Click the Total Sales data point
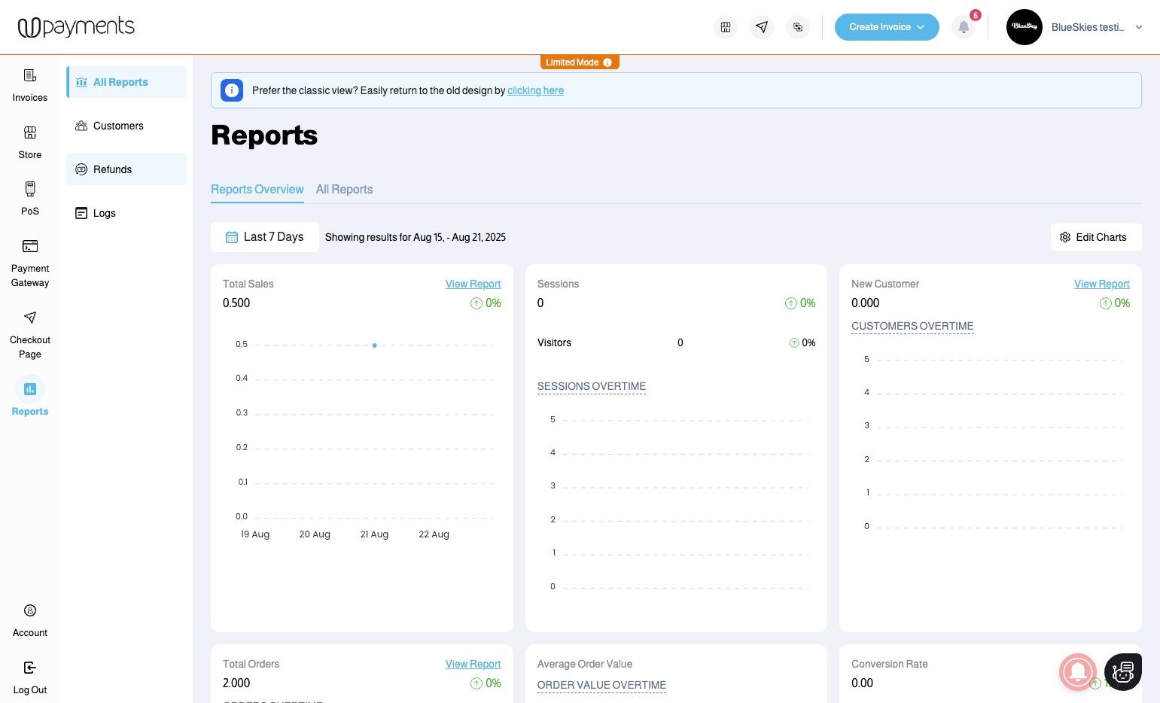The image size is (1160, 703). click(x=374, y=345)
